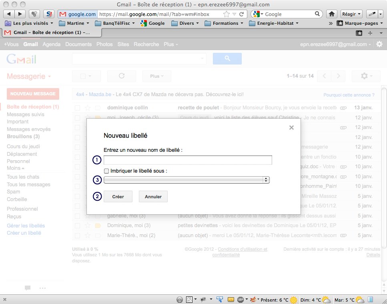Click the Gmail logo
This screenshot has width=387, height=304.
[22, 59]
